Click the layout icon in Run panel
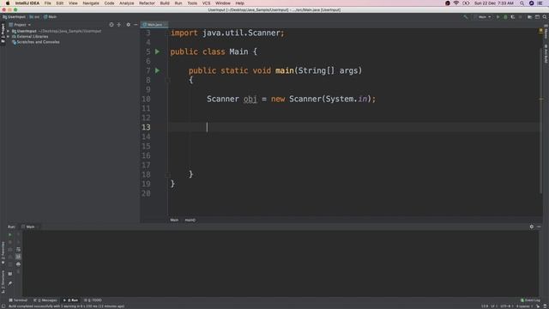Image resolution: width=549 pixels, height=309 pixels. pyautogui.click(x=9, y=274)
